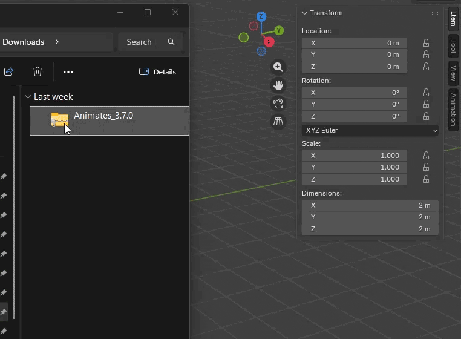Image resolution: width=461 pixels, height=339 pixels.
Task: Collapse the Transform panel
Action: [305, 13]
